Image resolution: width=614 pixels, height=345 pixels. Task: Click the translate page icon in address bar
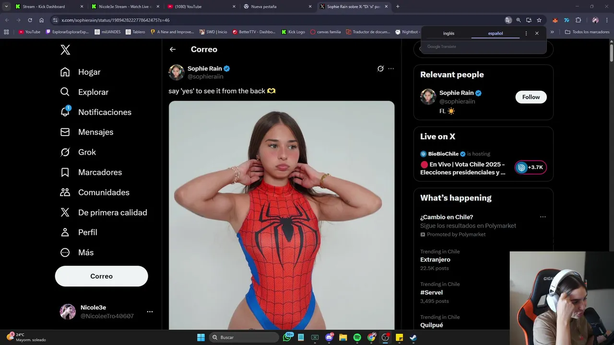508,20
